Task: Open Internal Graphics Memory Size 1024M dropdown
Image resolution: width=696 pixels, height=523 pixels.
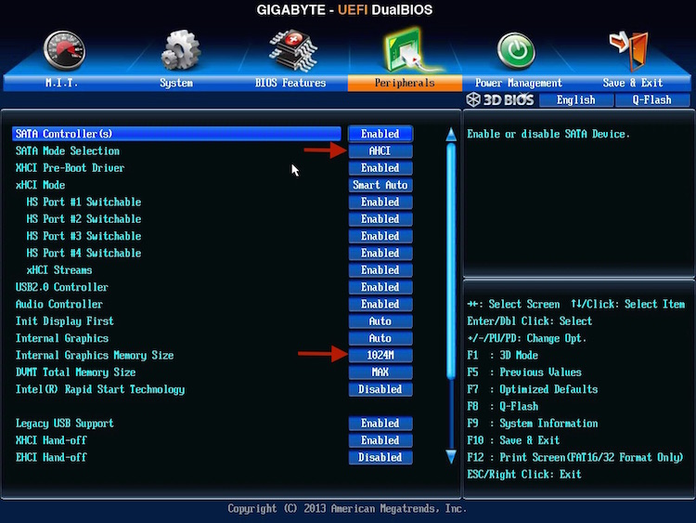Action: [x=380, y=356]
